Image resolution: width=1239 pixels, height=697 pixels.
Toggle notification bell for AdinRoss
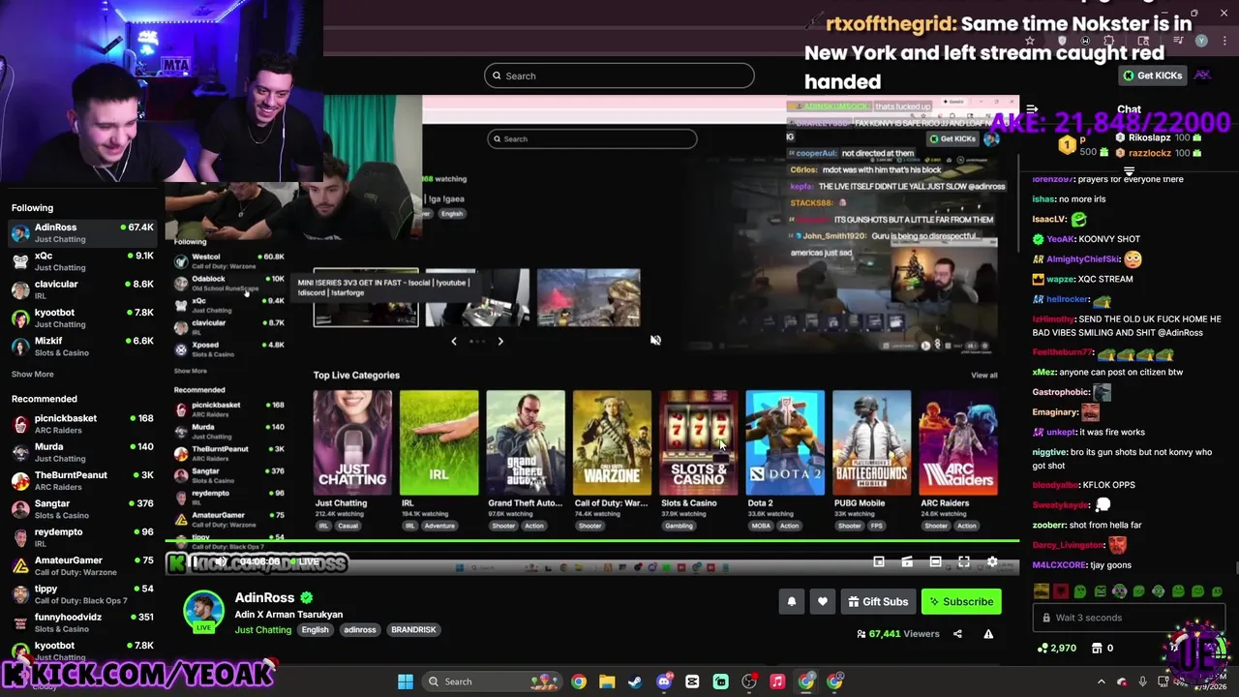tap(792, 601)
